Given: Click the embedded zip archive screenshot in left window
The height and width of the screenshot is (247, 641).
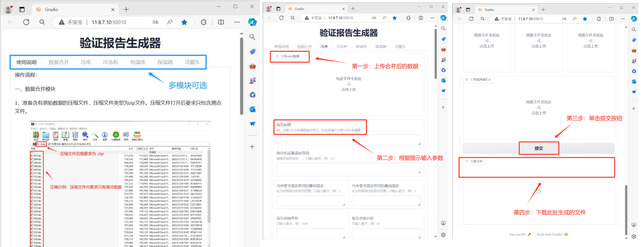Looking at the screenshot, I should (x=120, y=184).
